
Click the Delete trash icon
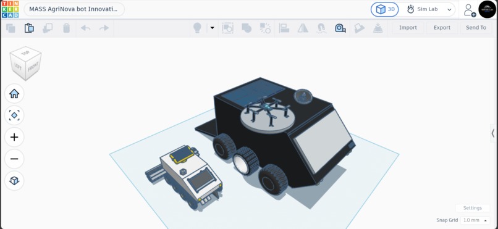click(66, 28)
